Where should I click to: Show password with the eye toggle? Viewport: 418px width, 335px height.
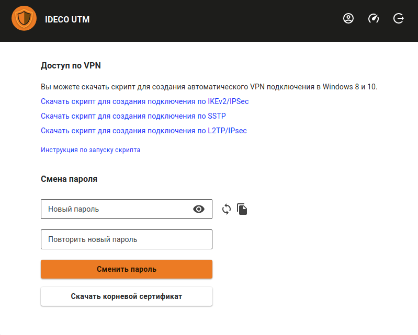pos(199,209)
